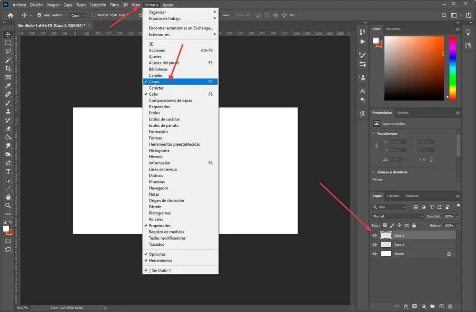Click the Home icon in options bar
Viewport: 476px width, 312px height.
point(10,15)
